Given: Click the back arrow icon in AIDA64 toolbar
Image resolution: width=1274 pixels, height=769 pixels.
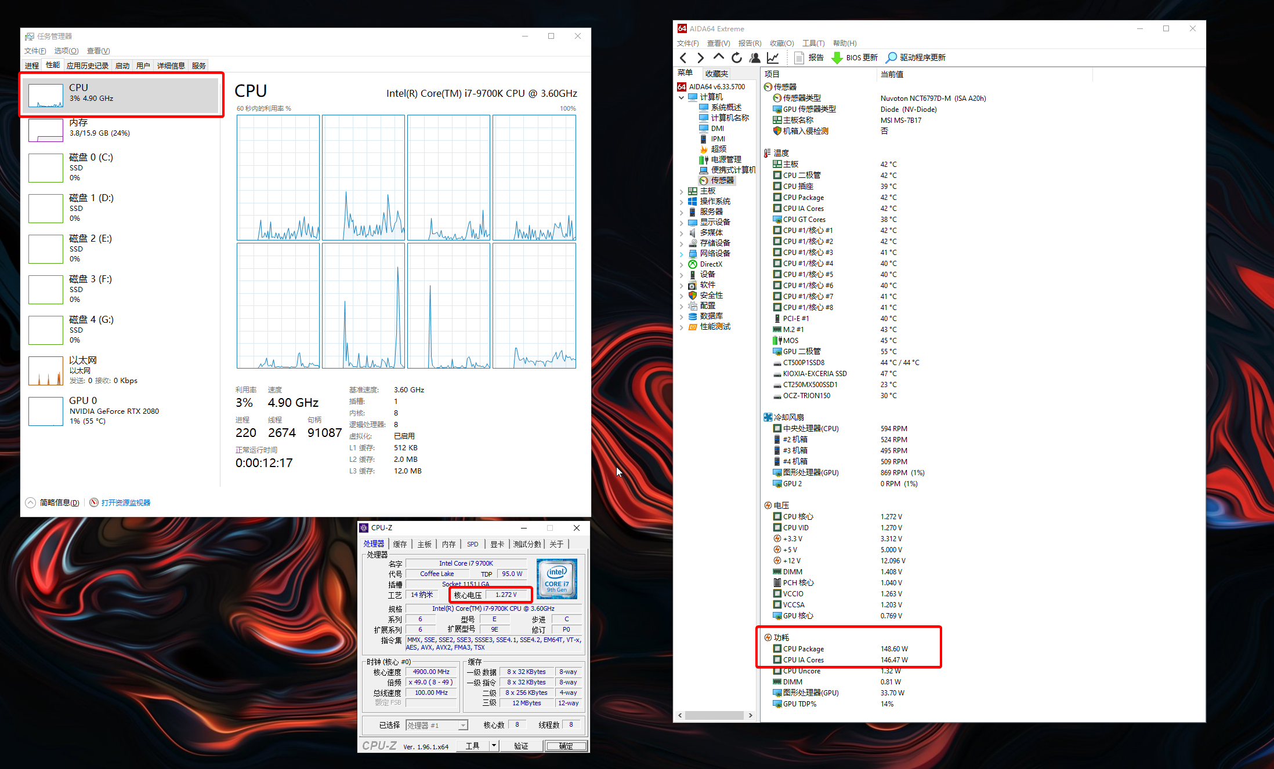Looking at the screenshot, I should 683,57.
